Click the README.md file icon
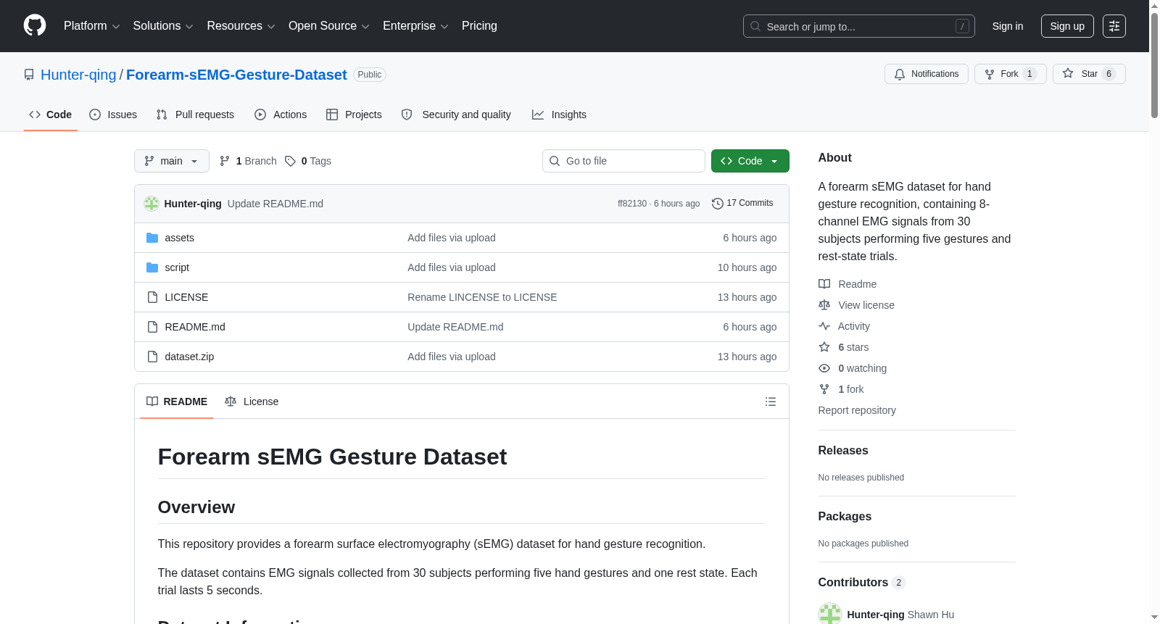The image size is (1160, 624). (x=152, y=327)
